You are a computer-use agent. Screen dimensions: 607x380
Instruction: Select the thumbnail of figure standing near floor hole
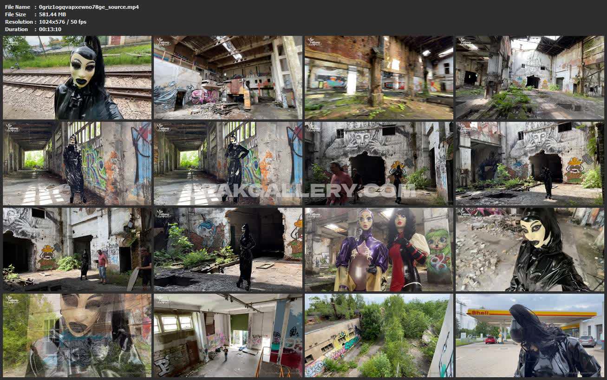(x=228, y=249)
